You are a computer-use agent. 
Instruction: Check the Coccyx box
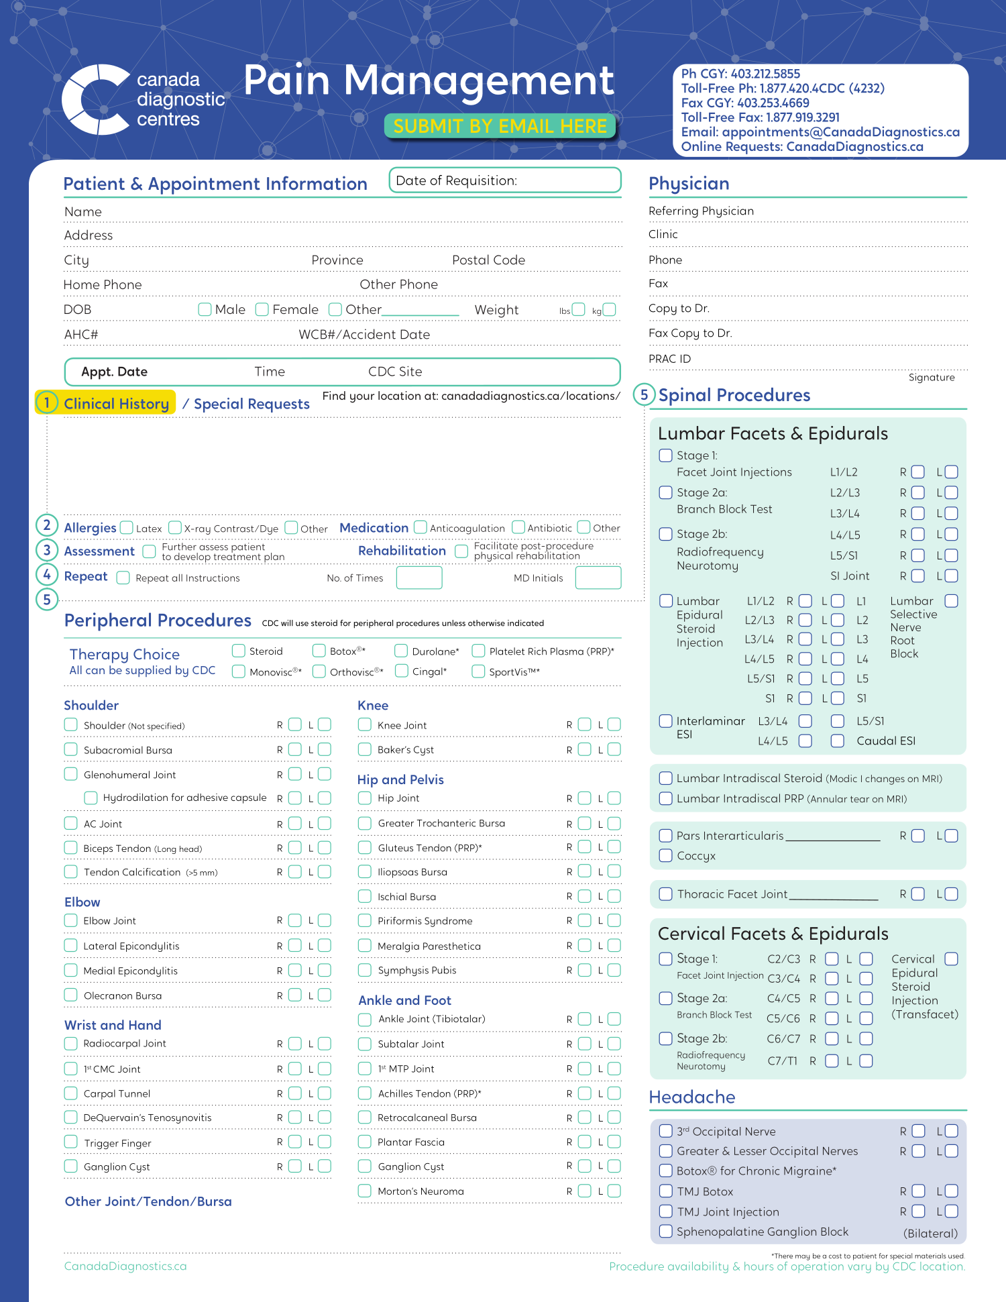point(665,855)
